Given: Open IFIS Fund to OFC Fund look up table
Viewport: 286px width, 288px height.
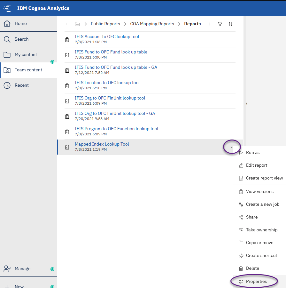Looking at the screenshot, I should pyautogui.click(x=111, y=52).
